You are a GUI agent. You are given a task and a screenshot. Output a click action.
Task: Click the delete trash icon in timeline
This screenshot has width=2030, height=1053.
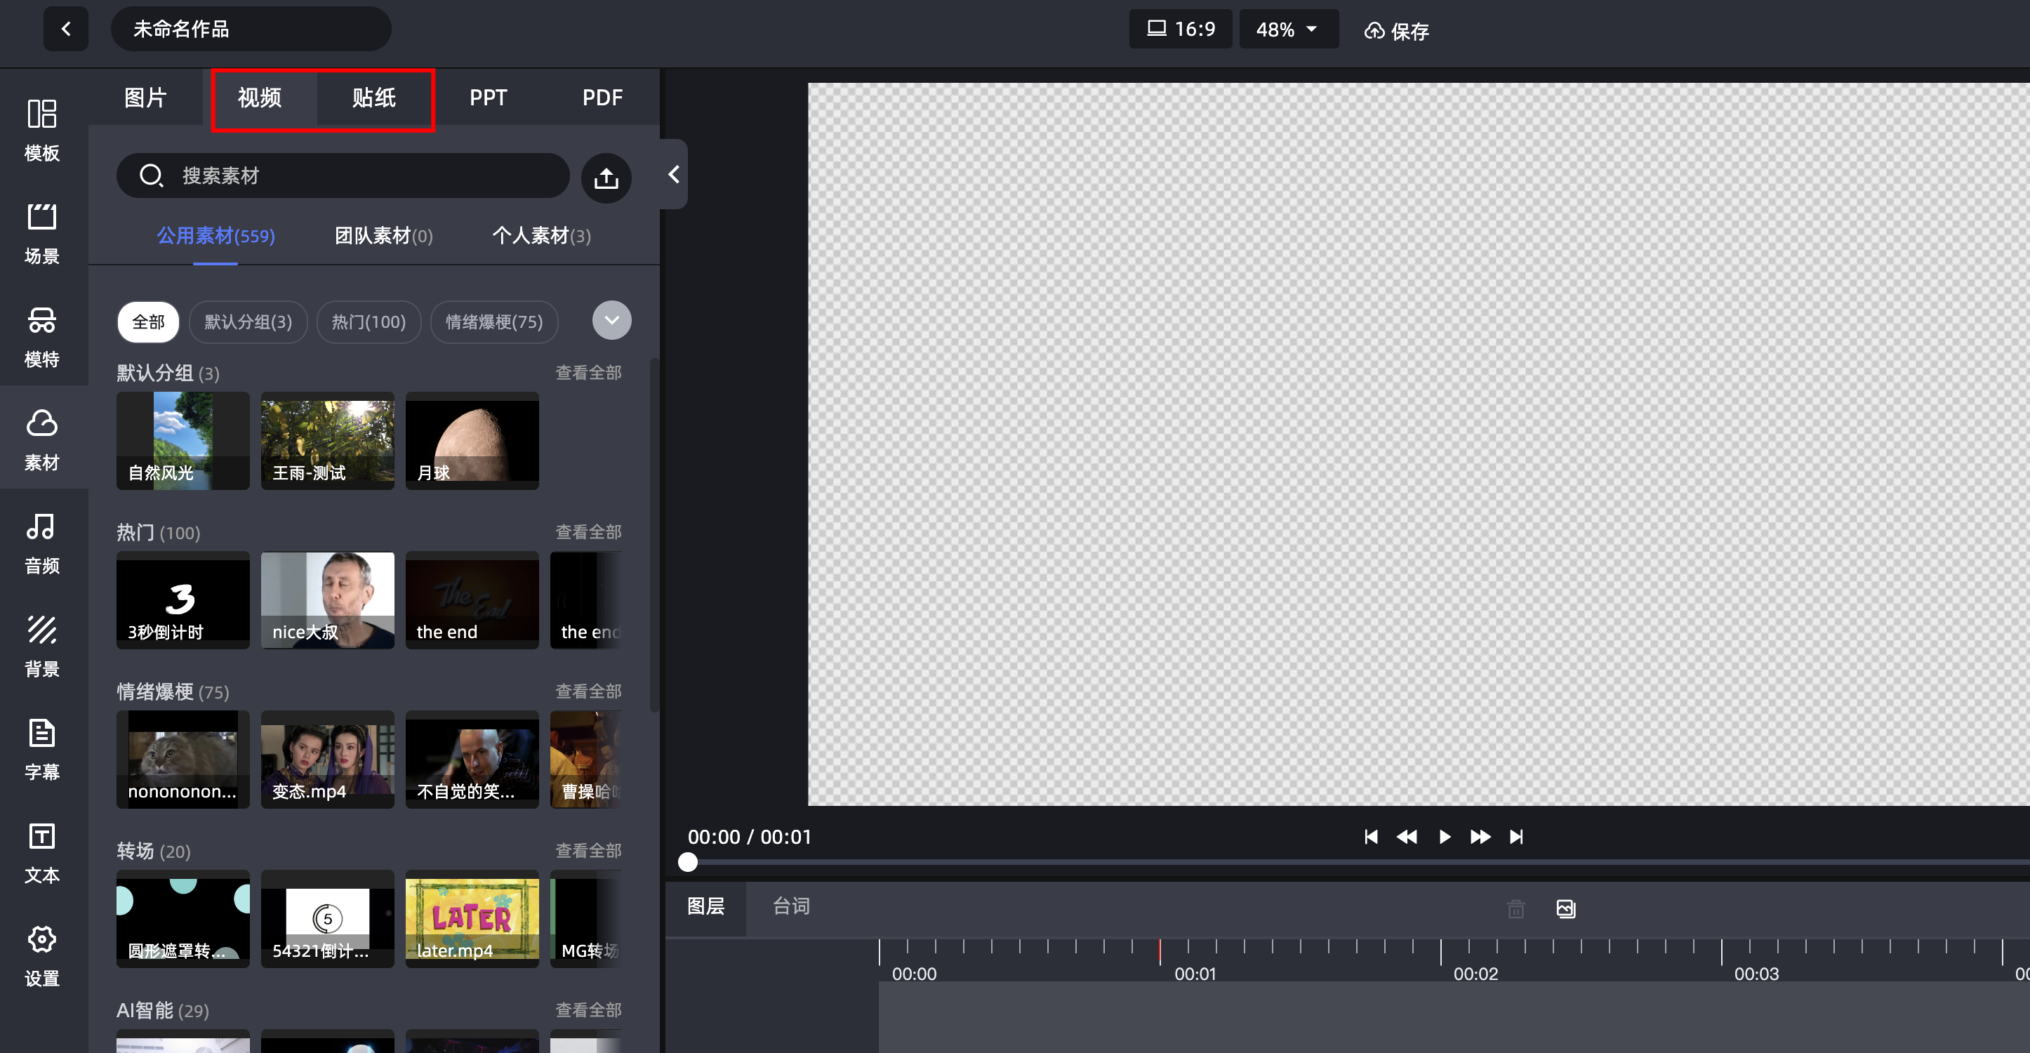(1516, 909)
